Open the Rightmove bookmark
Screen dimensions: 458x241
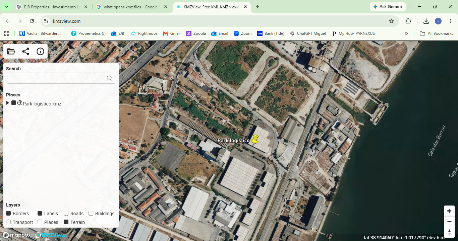coord(144,33)
